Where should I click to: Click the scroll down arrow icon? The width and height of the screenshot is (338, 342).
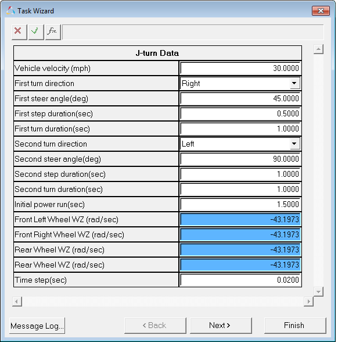[x=318, y=291]
